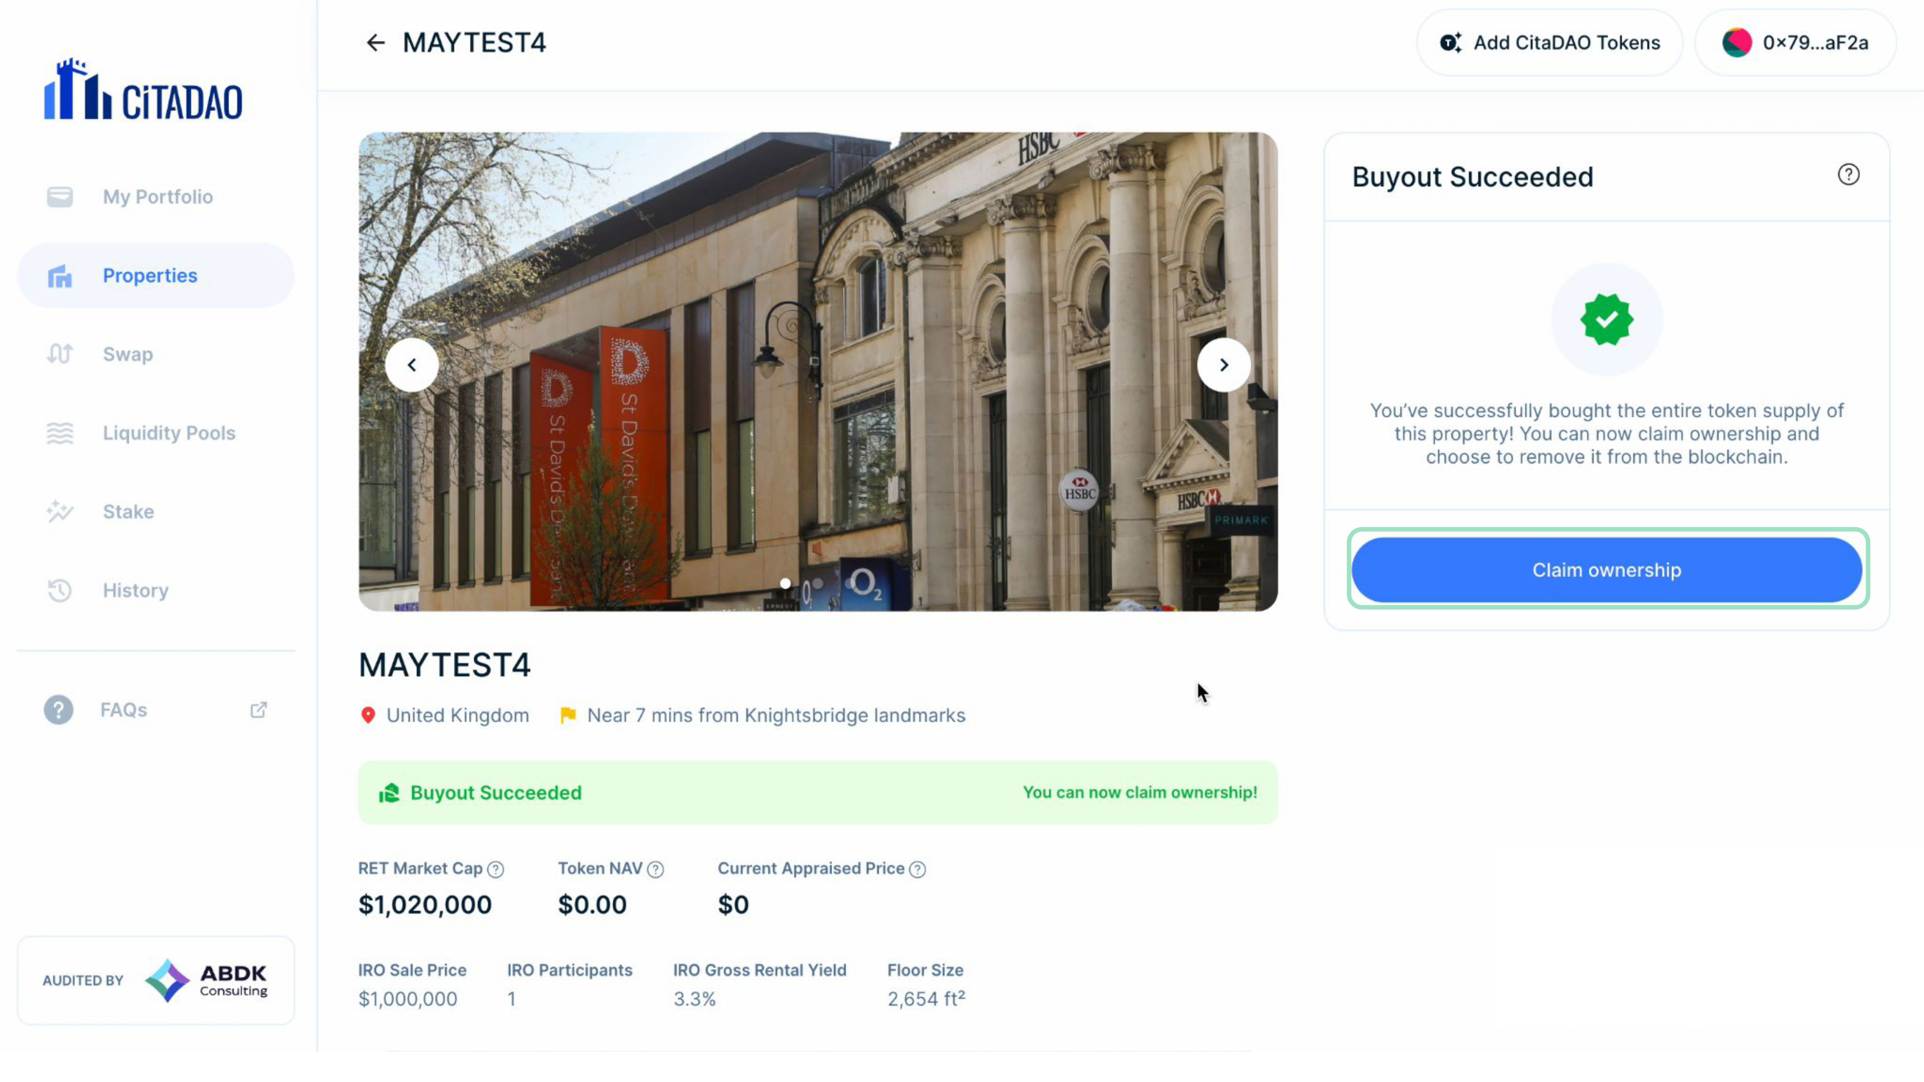Click the FAQs external link icon
The height and width of the screenshot is (1082, 1924).
point(258,709)
